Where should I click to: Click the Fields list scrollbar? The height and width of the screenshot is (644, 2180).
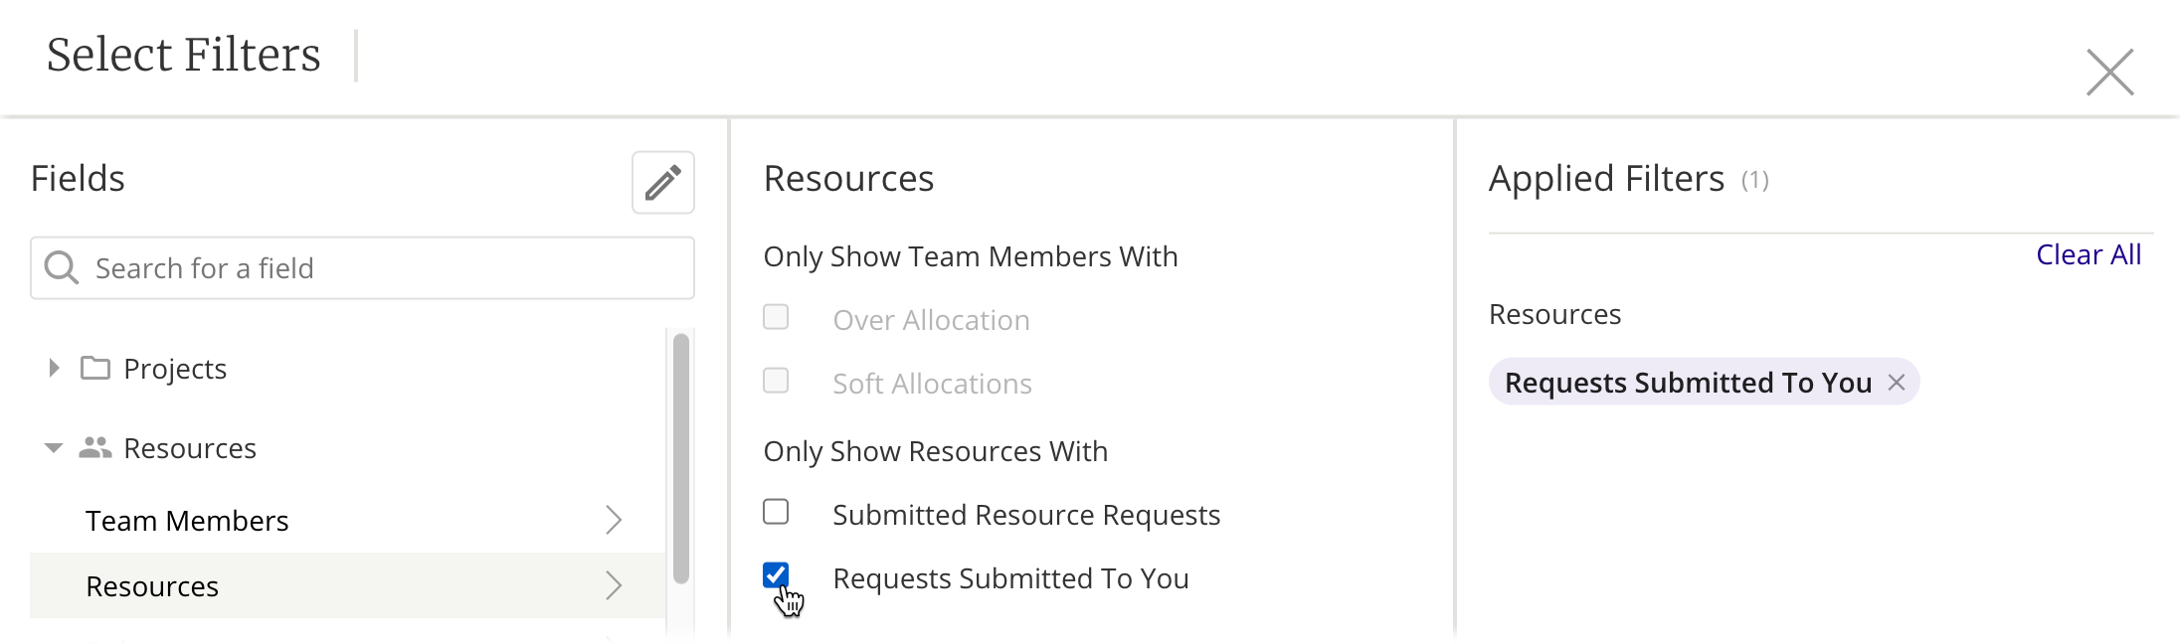point(681,458)
